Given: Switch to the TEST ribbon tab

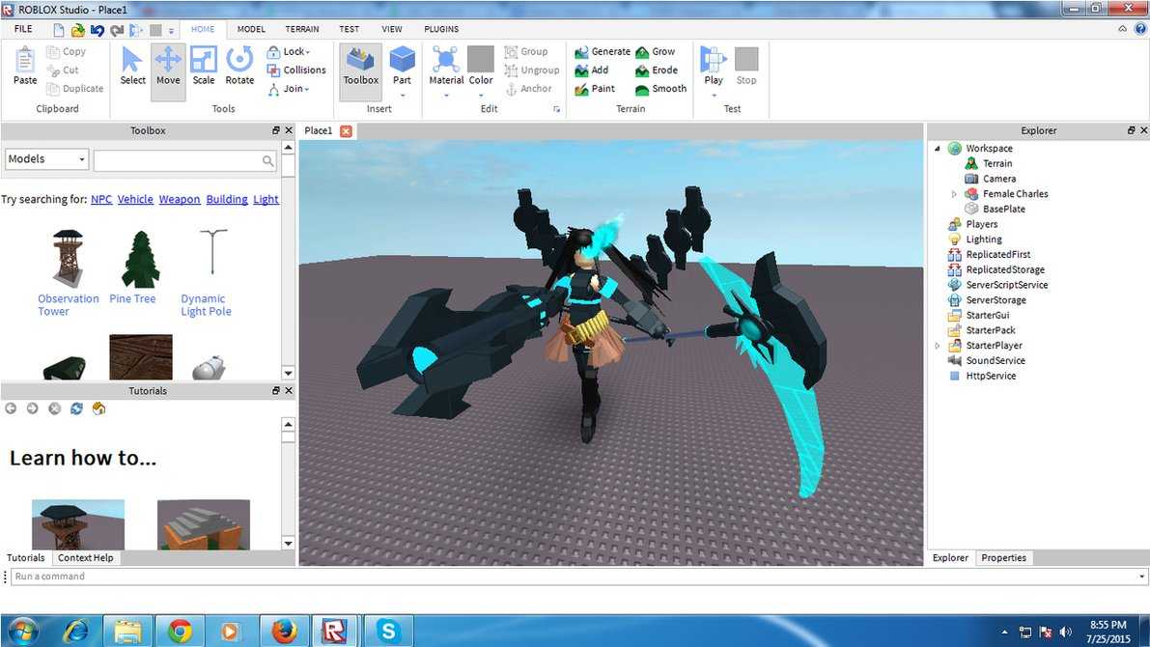Looking at the screenshot, I should click(350, 29).
